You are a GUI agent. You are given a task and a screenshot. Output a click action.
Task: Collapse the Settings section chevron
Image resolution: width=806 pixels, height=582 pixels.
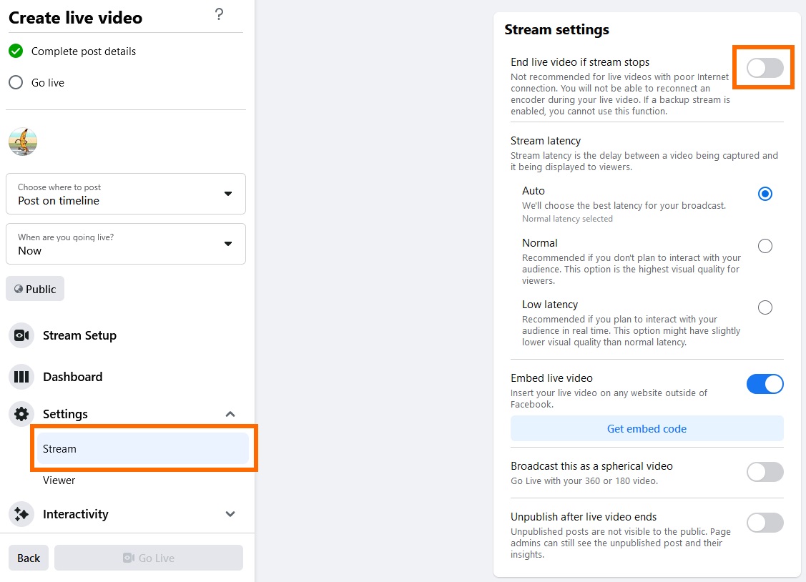tap(230, 414)
